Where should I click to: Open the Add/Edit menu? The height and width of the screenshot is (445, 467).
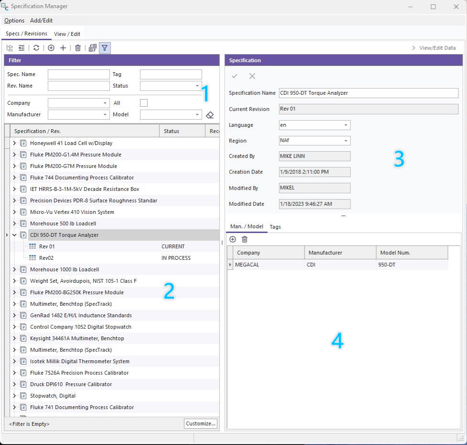[x=41, y=21]
